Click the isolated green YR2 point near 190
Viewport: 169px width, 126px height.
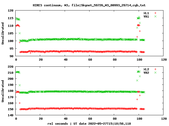coord(20,85)
